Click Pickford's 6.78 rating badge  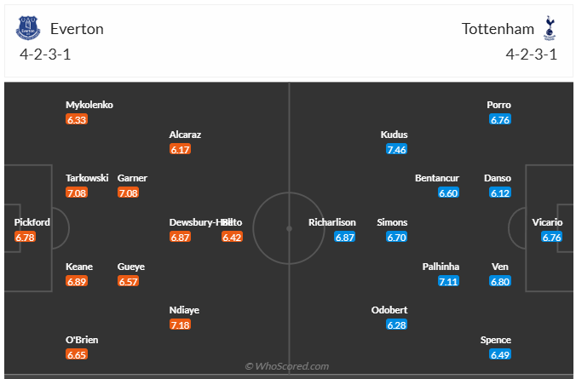26,237
